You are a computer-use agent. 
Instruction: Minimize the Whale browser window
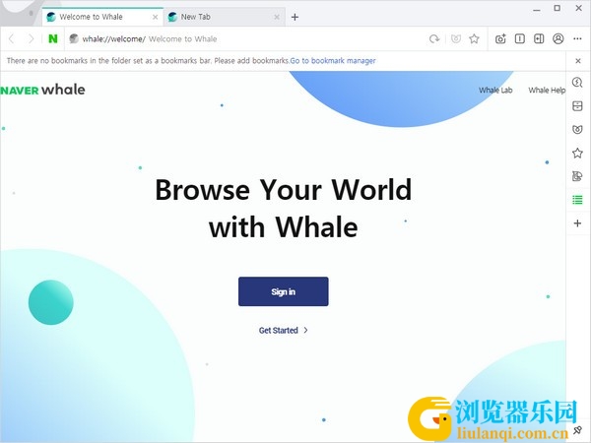pyautogui.click(x=537, y=9)
